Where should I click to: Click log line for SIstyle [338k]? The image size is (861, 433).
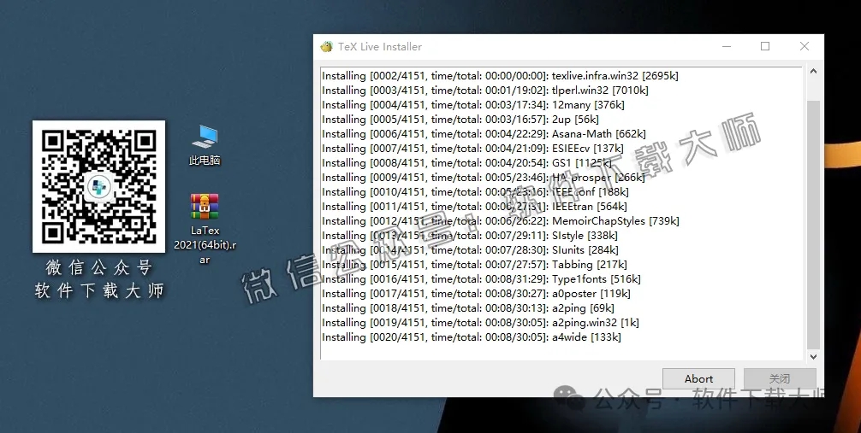[470, 236]
